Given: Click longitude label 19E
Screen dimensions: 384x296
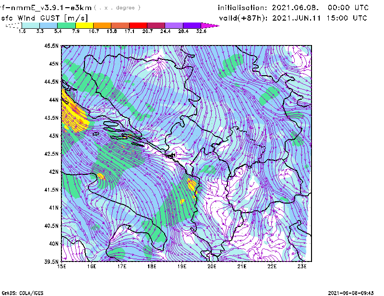Looking at the screenshot, I should coord(182,266).
